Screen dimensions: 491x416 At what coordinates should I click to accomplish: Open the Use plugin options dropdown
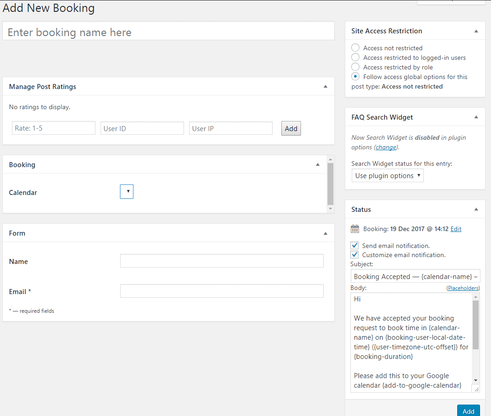coord(387,176)
